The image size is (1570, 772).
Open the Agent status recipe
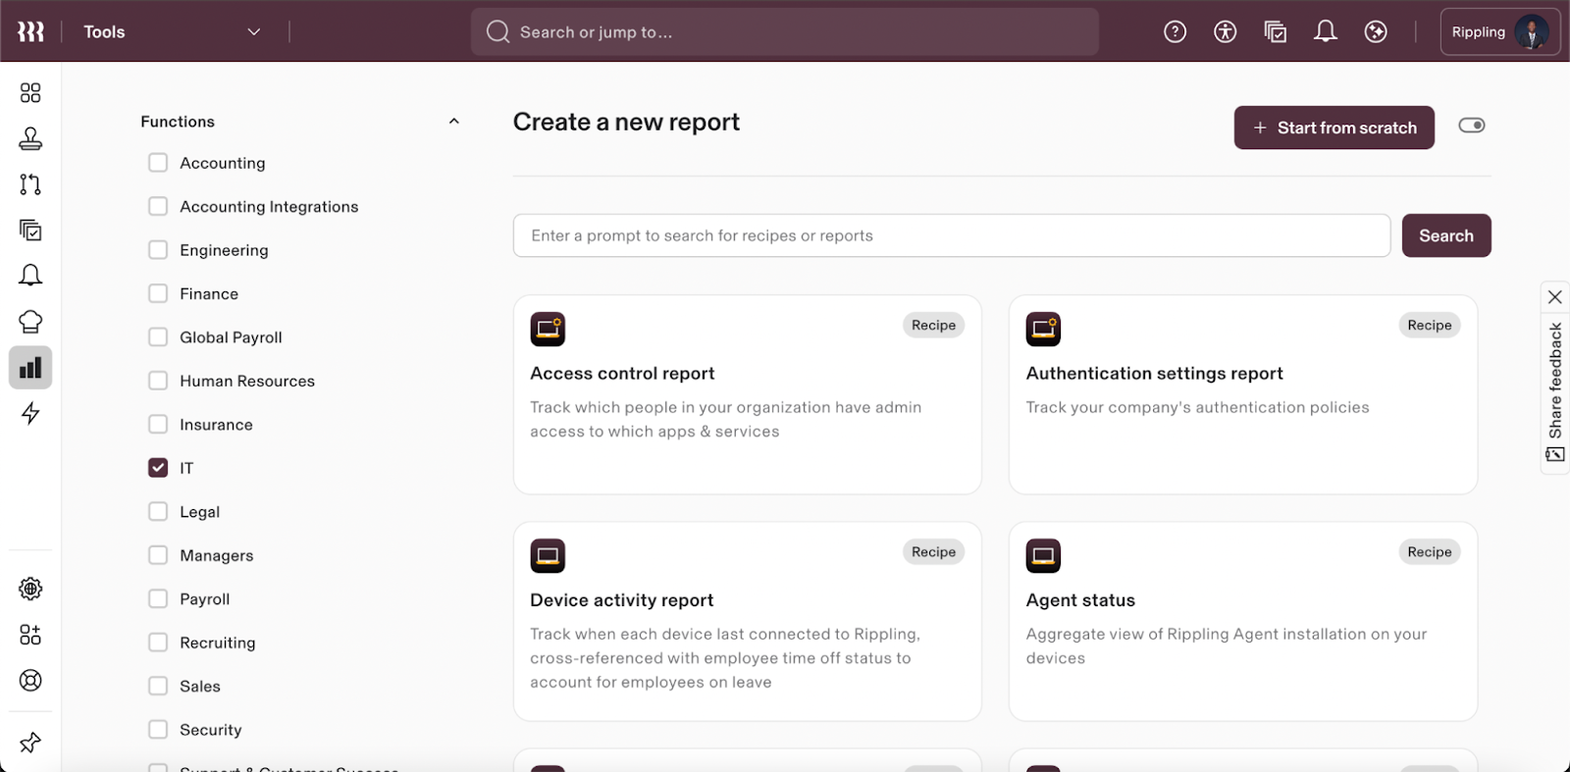click(1243, 621)
